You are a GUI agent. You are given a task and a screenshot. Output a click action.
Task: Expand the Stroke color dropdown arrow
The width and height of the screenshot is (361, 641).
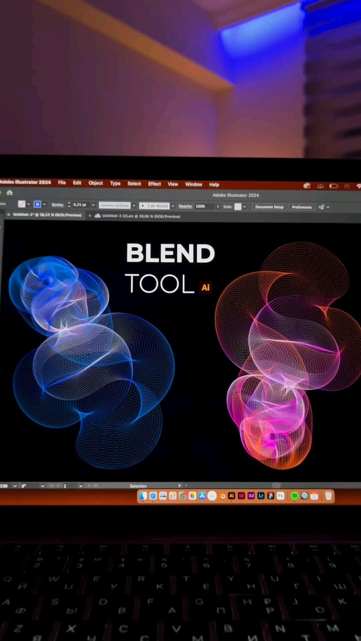pyautogui.click(x=44, y=204)
